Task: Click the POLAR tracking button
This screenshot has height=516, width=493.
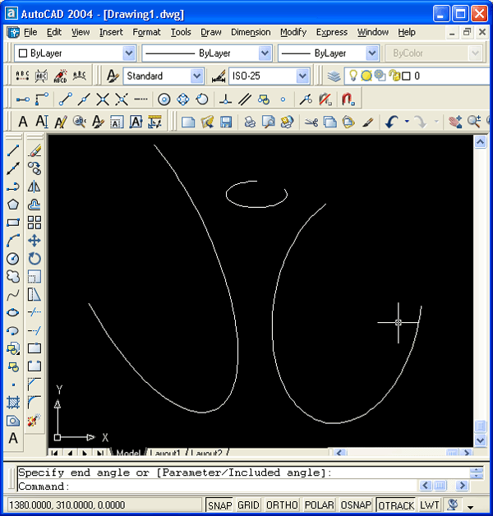Action: point(319,505)
